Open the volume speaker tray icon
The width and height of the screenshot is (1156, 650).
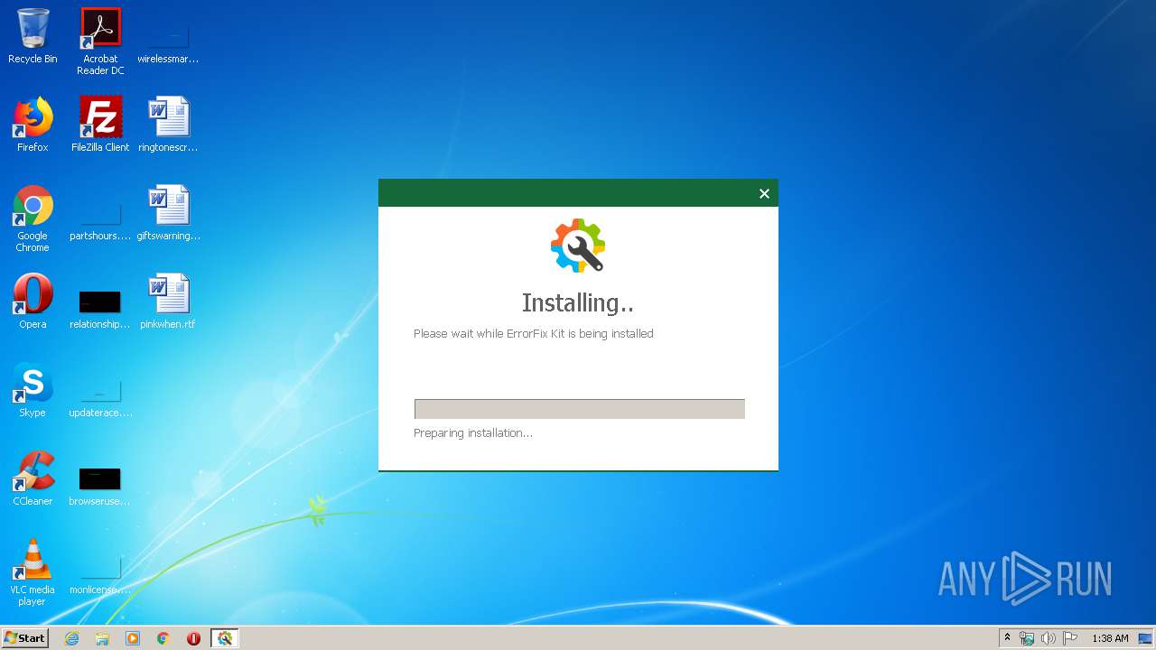tap(1049, 638)
